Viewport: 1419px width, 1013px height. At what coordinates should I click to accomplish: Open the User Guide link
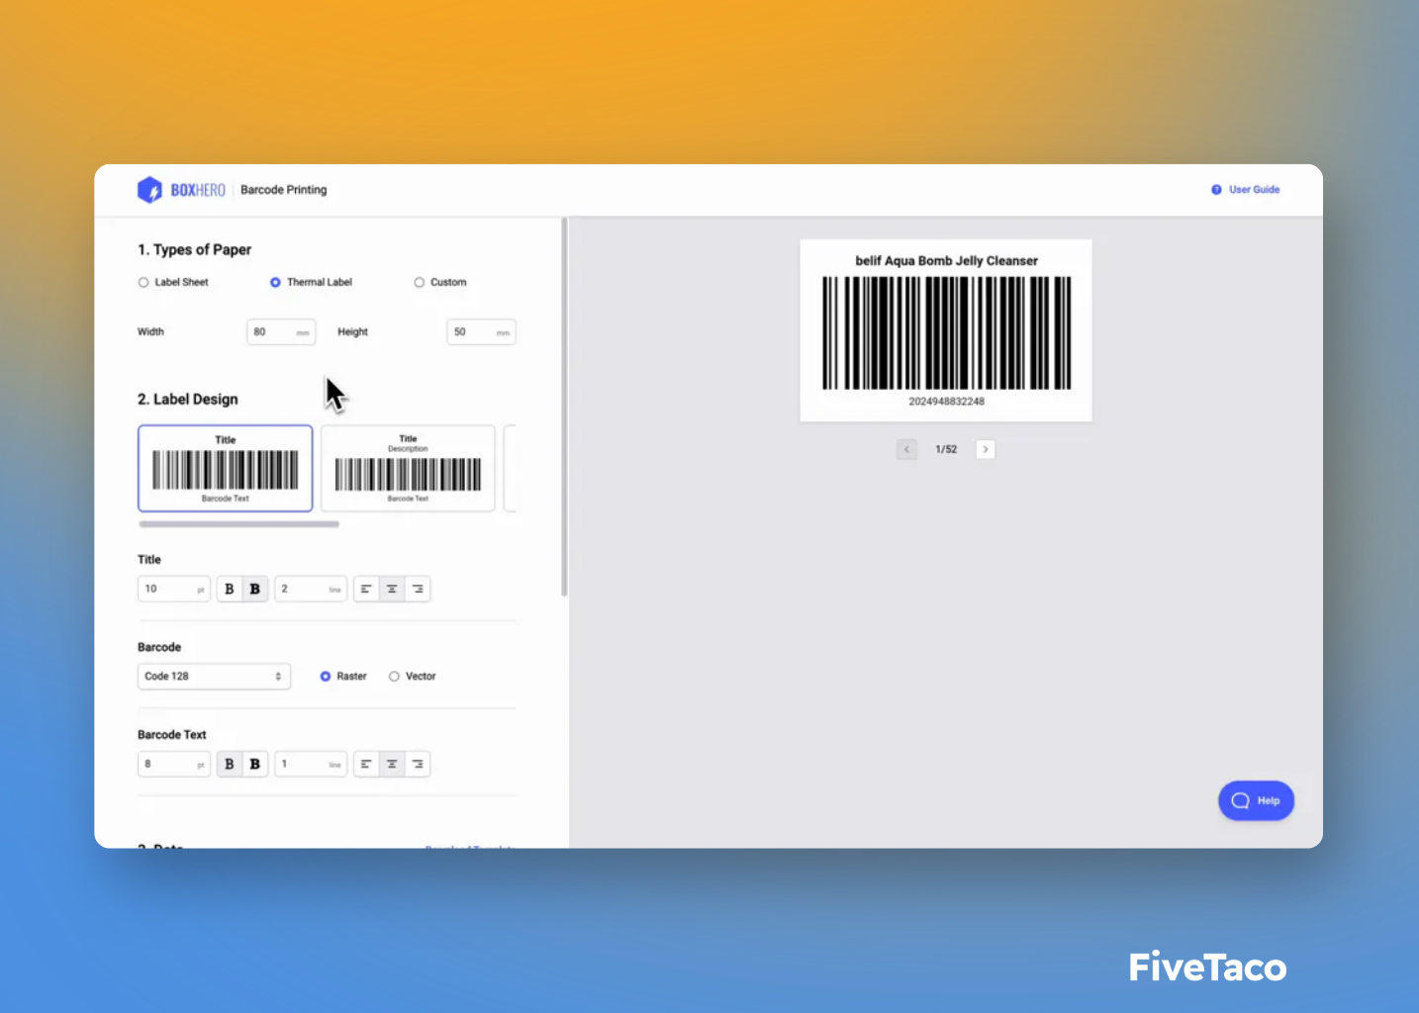point(1245,189)
